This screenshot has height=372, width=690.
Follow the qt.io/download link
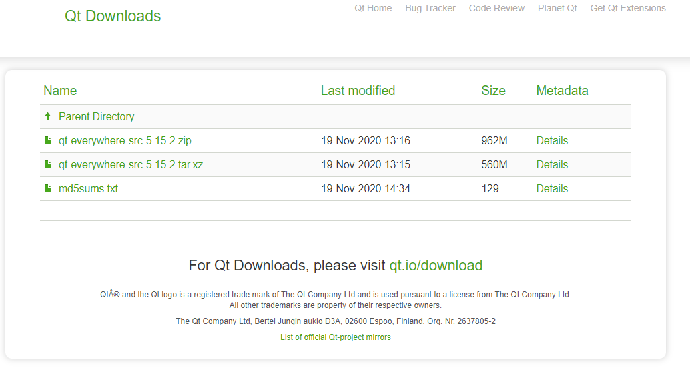point(436,266)
